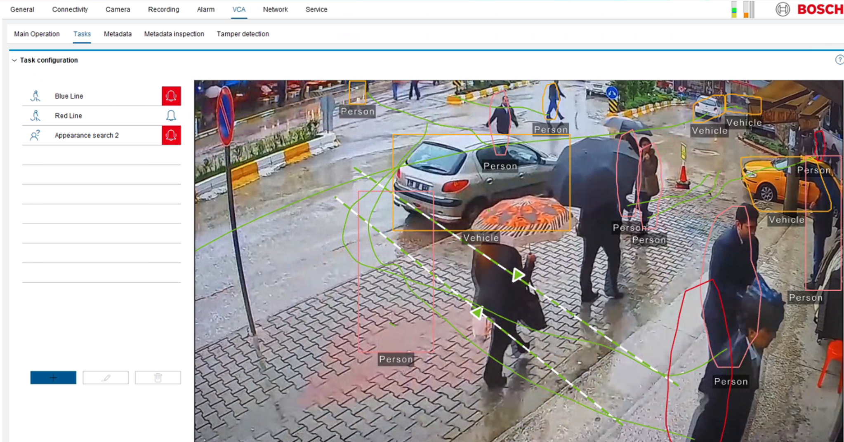Screen dimensions: 844x442
Task: Click the Appearance search 2 alarm bell
Action: click(171, 135)
